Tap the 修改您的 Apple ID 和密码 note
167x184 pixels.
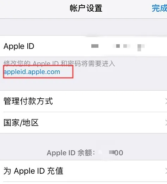pos(59,64)
